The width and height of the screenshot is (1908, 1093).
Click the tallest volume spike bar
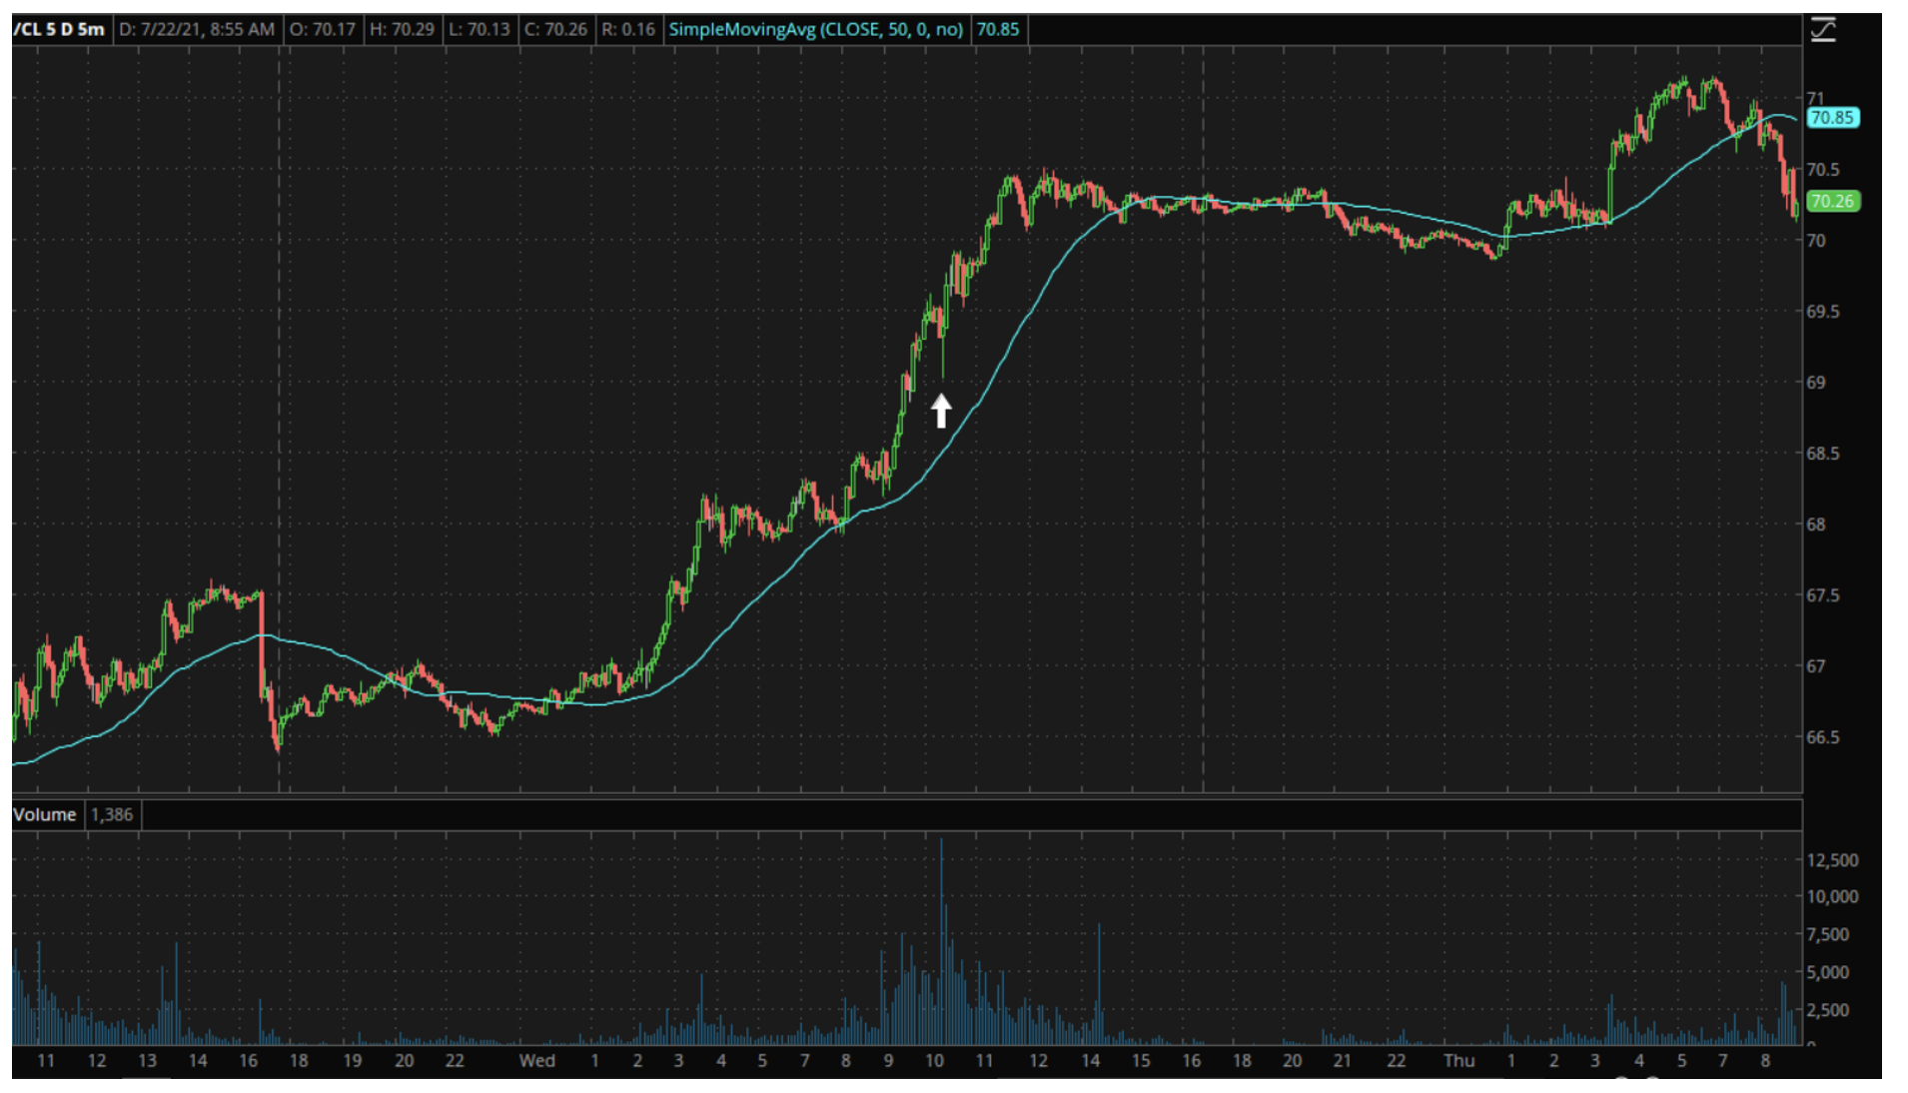940,942
